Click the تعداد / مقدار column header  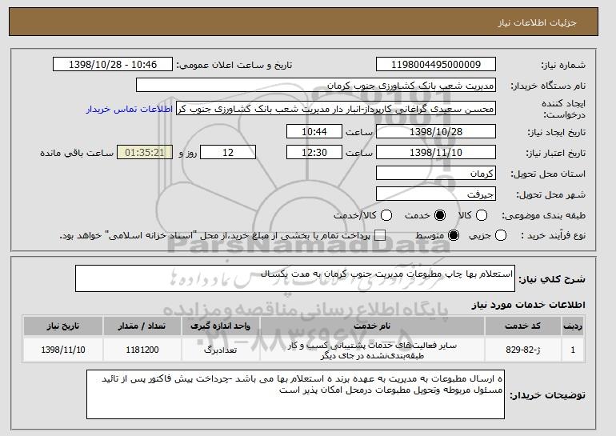pyautogui.click(x=142, y=326)
